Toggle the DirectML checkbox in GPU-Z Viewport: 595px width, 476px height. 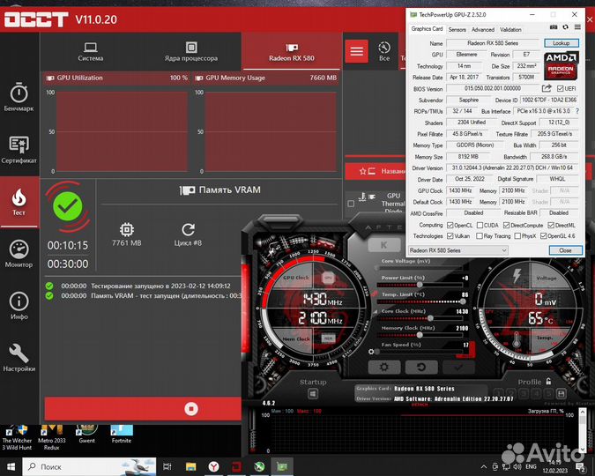point(551,225)
